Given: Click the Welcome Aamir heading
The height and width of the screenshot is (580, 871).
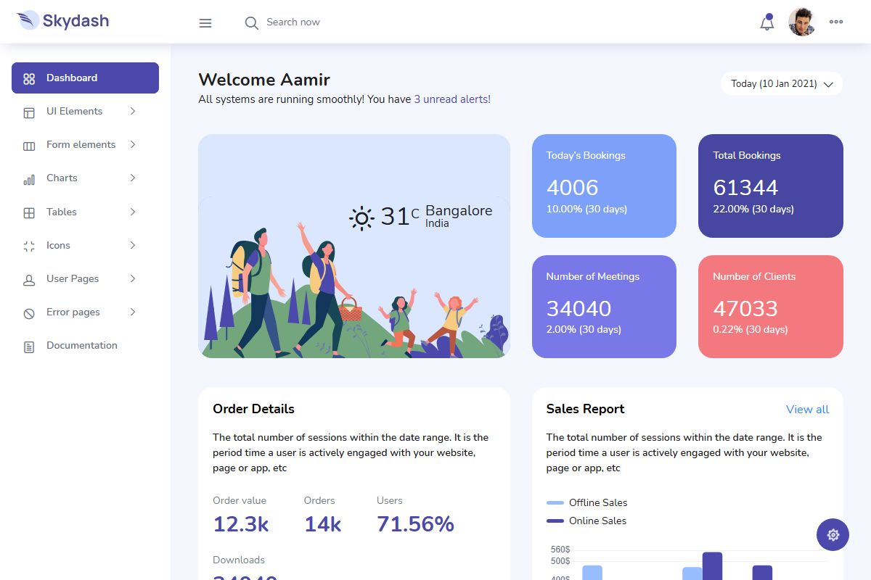Looking at the screenshot, I should coord(264,80).
